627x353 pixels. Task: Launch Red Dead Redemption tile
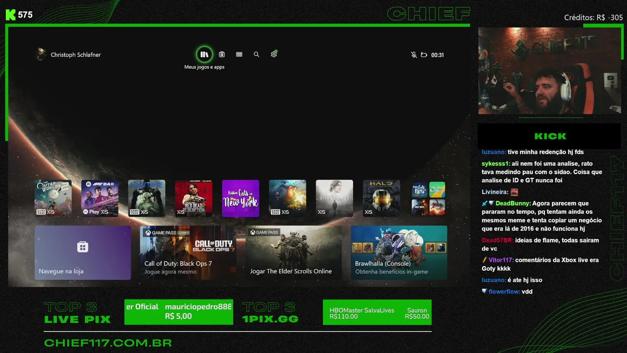[194, 198]
